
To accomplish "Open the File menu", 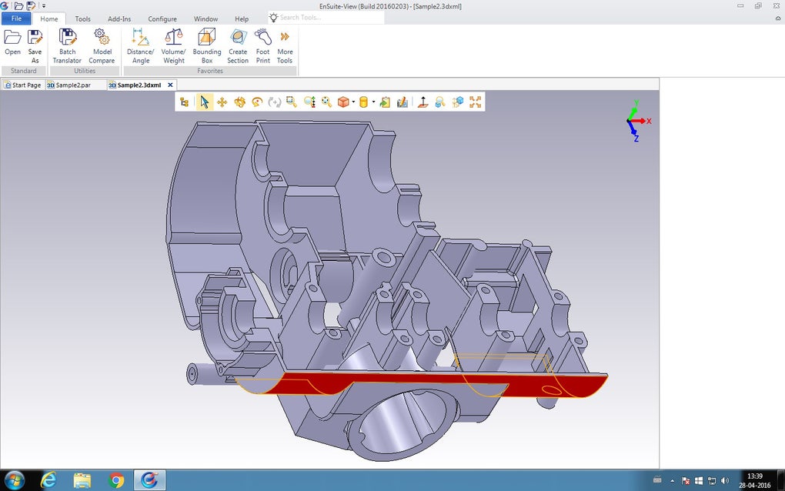I will click(x=16, y=18).
